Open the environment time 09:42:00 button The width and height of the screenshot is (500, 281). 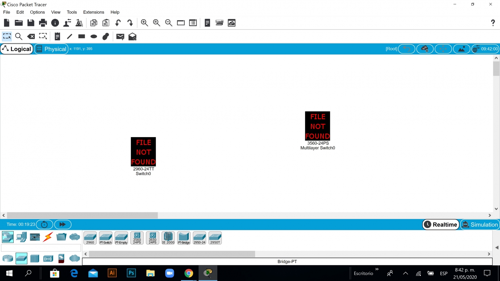485,49
